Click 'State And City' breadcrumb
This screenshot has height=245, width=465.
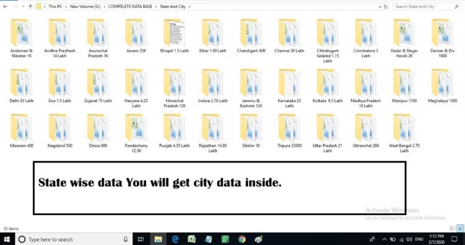172,6
